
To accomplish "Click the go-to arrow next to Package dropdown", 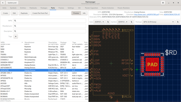I will pos(178,22).
